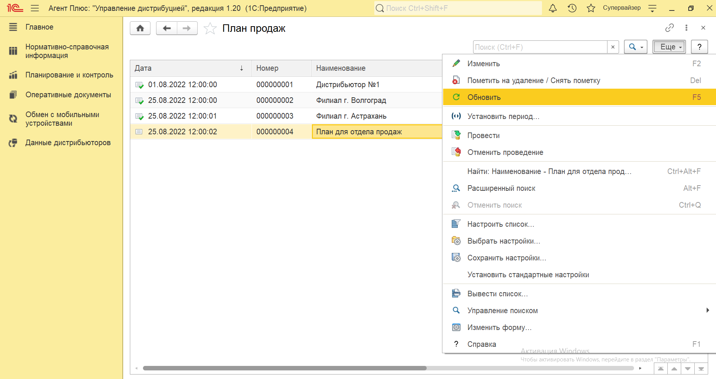Select Обновить in the menu

point(484,97)
